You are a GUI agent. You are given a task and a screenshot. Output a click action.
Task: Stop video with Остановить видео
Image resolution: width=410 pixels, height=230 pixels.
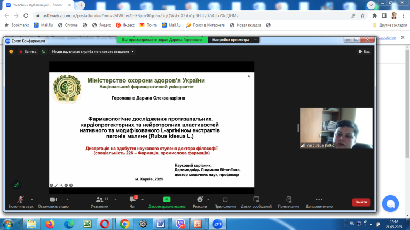click(x=53, y=202)
